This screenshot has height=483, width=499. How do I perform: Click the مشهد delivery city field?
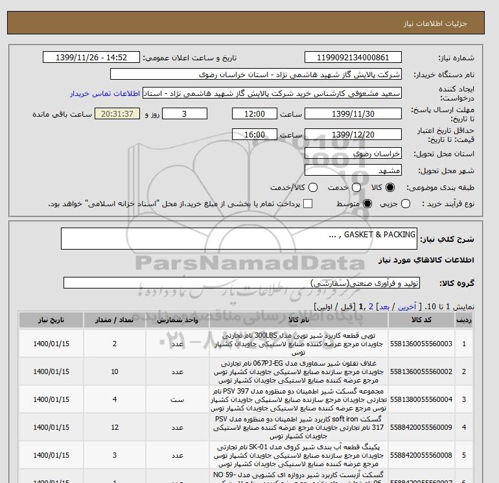point(353,171)
